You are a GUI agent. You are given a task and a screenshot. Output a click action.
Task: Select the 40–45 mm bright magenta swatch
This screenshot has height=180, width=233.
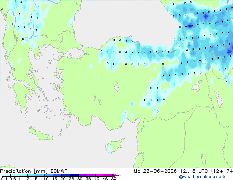pyautogui.click(x=100, y=175)
